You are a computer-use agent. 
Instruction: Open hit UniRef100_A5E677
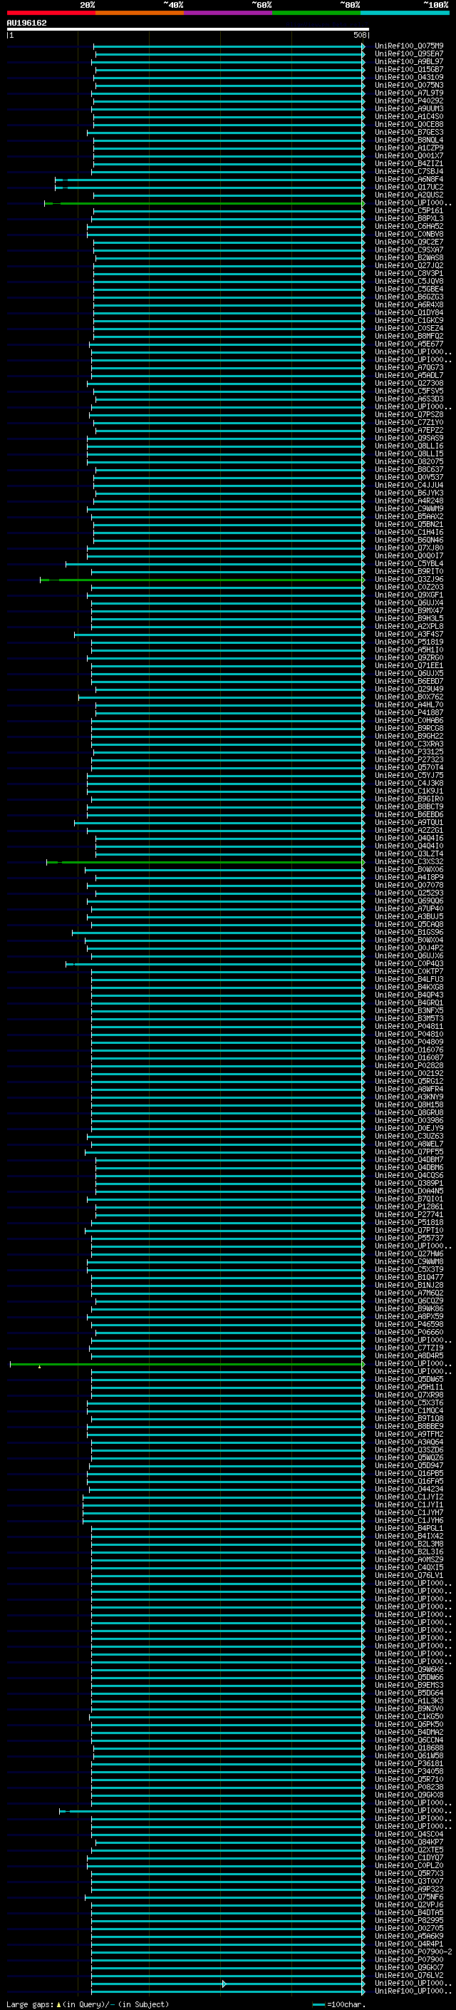point(409,344)
